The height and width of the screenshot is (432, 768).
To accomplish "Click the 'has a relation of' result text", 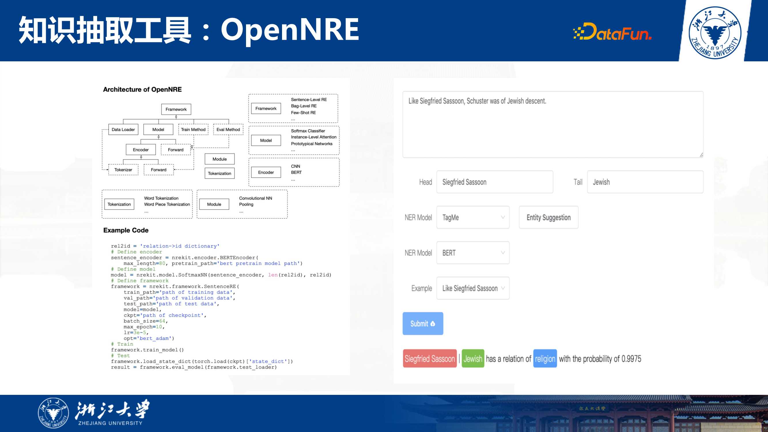I will pos(508,359).
